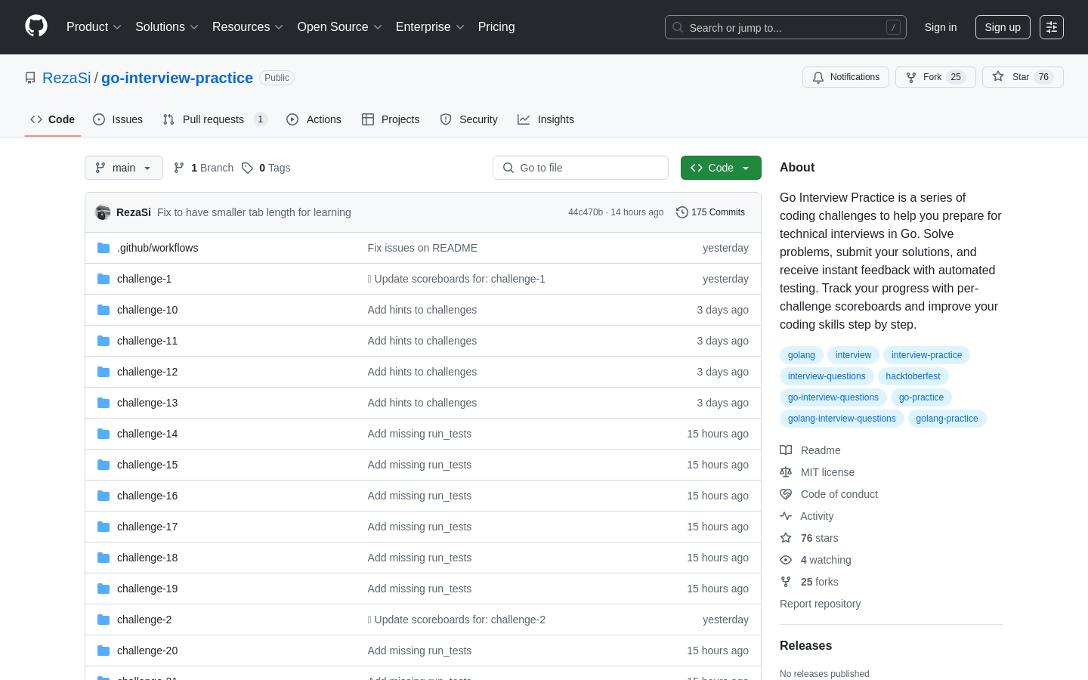Click the Sign up button
This screenshot has height=680, width=1088.
[1003, 27]
